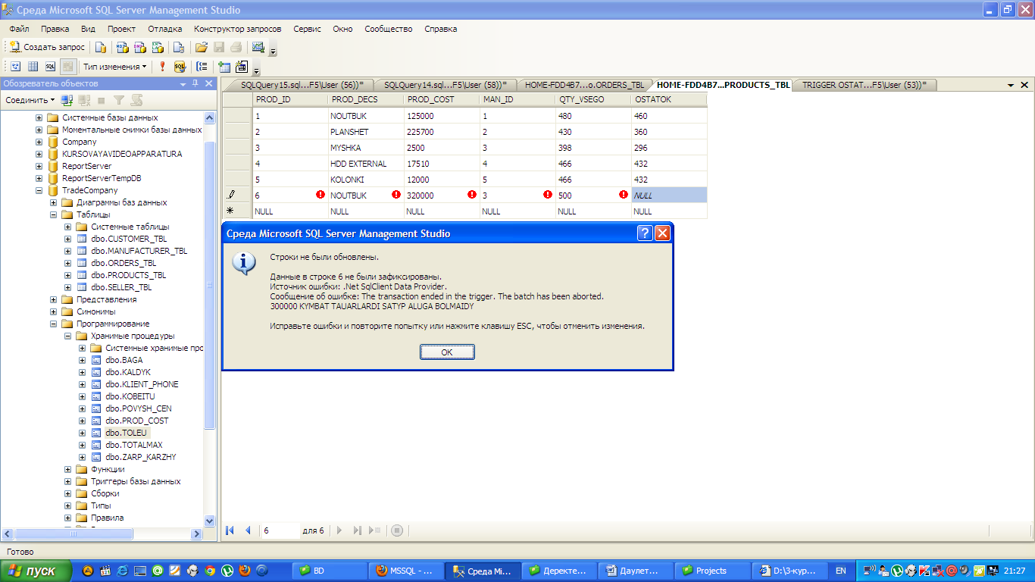This screenshot has height=582, width=1035.
Task: Open the Правка menu
Action: pyautogui.click(x=55, y=29)
